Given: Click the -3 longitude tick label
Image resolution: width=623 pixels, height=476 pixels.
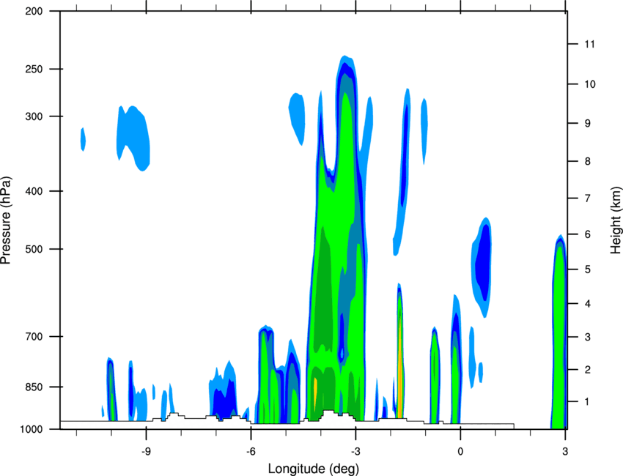Looking at the screenshot, I should [x=355, y=452].
